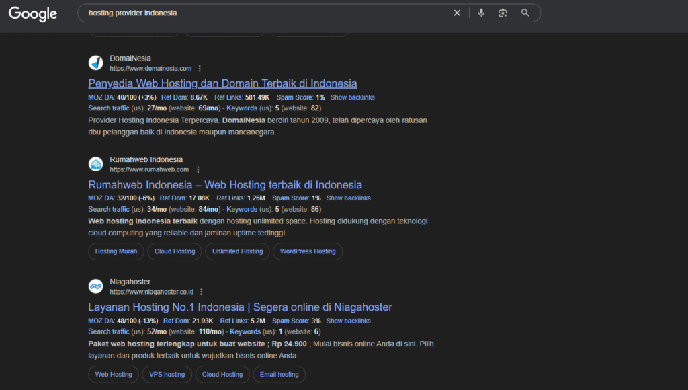Viewport: 688px width, 390px height.
Task: Click the https://www.domainesia.com URL text
Action: pyautogui.click(x=150, y=69)
